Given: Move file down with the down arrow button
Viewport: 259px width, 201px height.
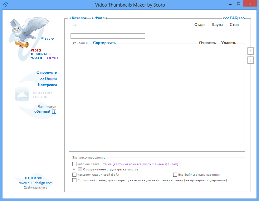Looking at the screenshot, I should 250,60.
